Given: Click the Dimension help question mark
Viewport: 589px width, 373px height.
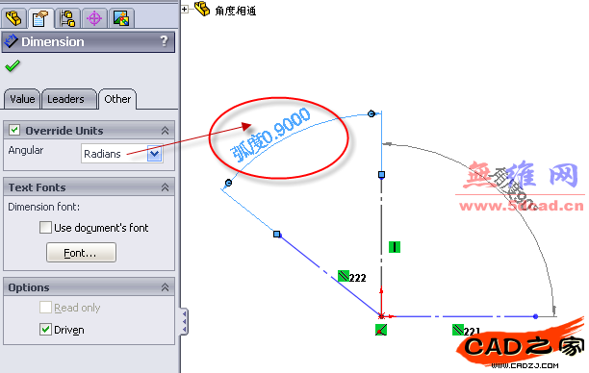Looking at the screenshot, I should coord(164,41).
